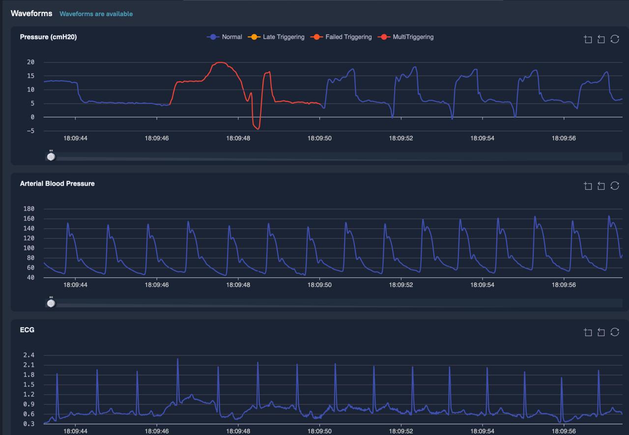
Task: Activate zoom selection on the Pressure chart
Action: pos(588,39)
